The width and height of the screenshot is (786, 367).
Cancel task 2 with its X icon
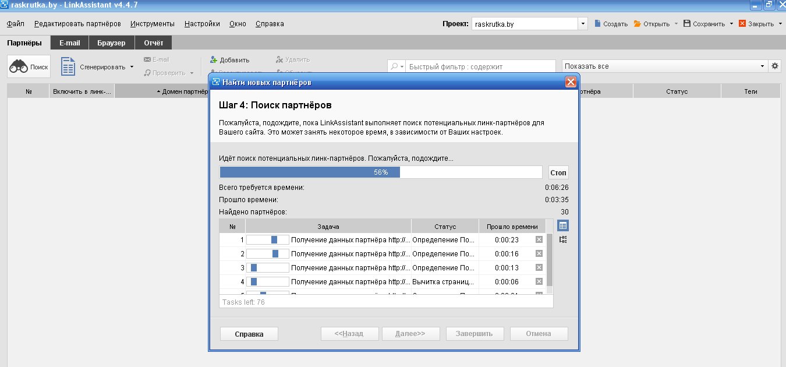539,253
